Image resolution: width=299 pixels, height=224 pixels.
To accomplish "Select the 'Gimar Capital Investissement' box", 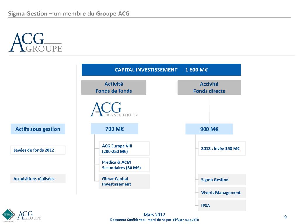I will point(124,181).
